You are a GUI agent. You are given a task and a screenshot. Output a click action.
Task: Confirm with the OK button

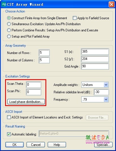click(14, 145)
